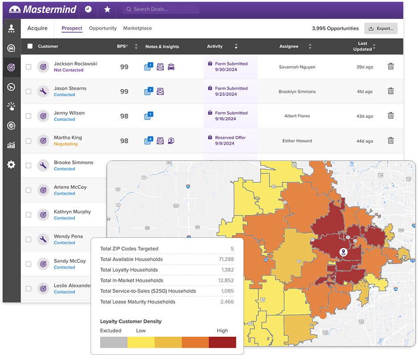Open the clock history icon in header
Viewport: 418px width, 355px height.
coord(88,9)
